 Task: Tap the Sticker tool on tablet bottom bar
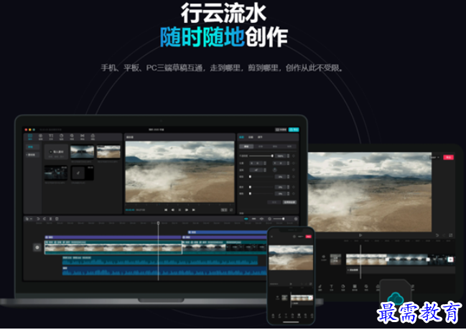pyautogui.click(x=343, y=288)
